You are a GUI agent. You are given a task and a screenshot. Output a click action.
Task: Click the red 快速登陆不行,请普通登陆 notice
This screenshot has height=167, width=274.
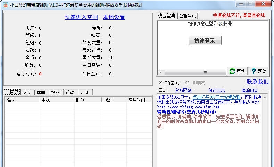point(239,15)
